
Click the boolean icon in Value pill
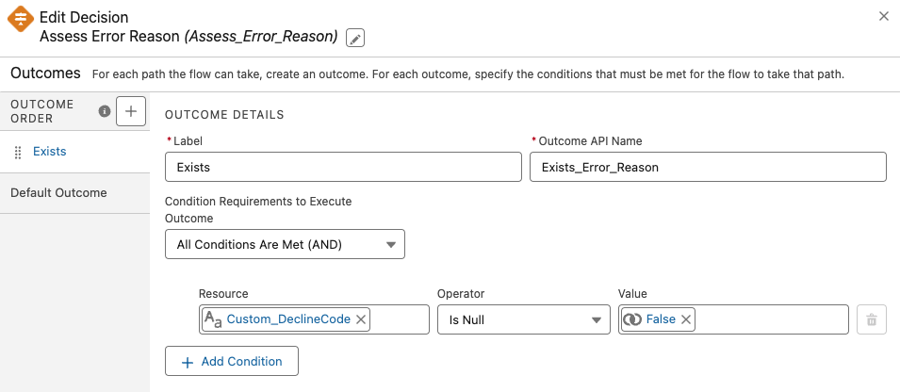tap(632, 319)
